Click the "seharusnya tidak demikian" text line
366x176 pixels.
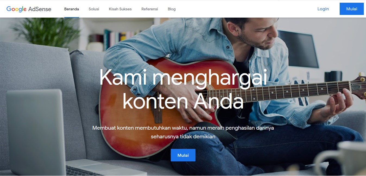[x=183, y=136]
